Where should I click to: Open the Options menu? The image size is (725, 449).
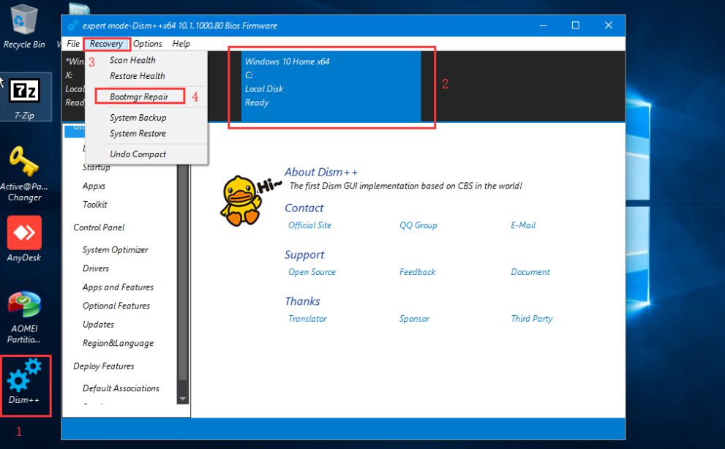coord(148,43)
